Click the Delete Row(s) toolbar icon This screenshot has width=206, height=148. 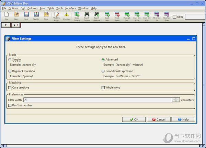pyautogui.click(x=117, y=16)
